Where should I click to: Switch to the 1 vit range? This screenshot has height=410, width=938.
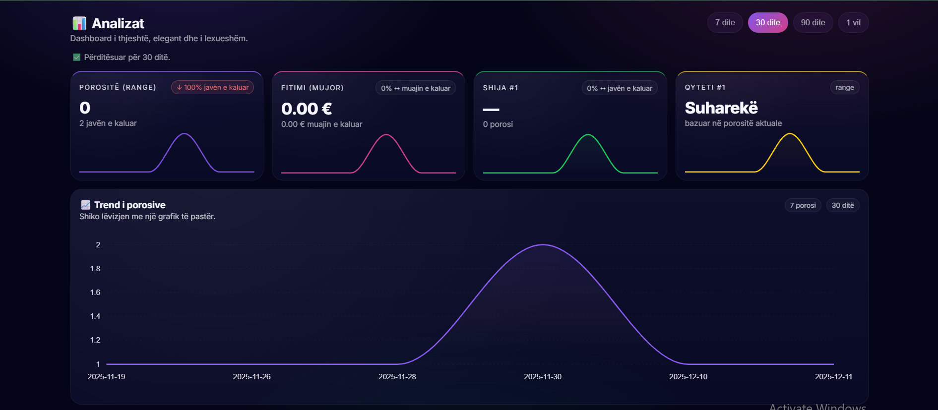853,23
